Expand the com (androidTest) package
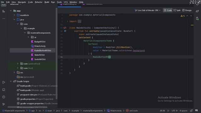 click(18, 64)
